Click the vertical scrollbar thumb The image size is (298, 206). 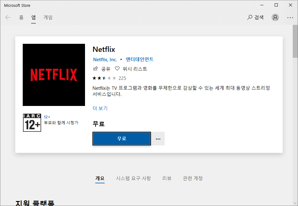(x=295, y=41)
